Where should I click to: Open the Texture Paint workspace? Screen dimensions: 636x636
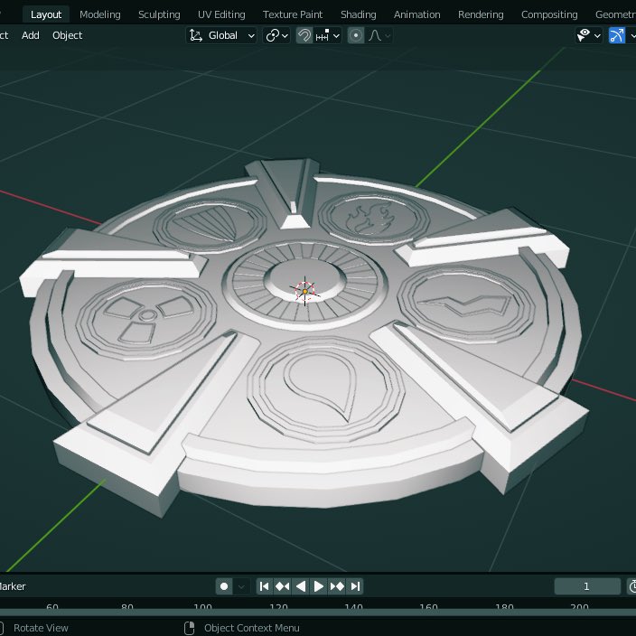click(x=293, y=14)
